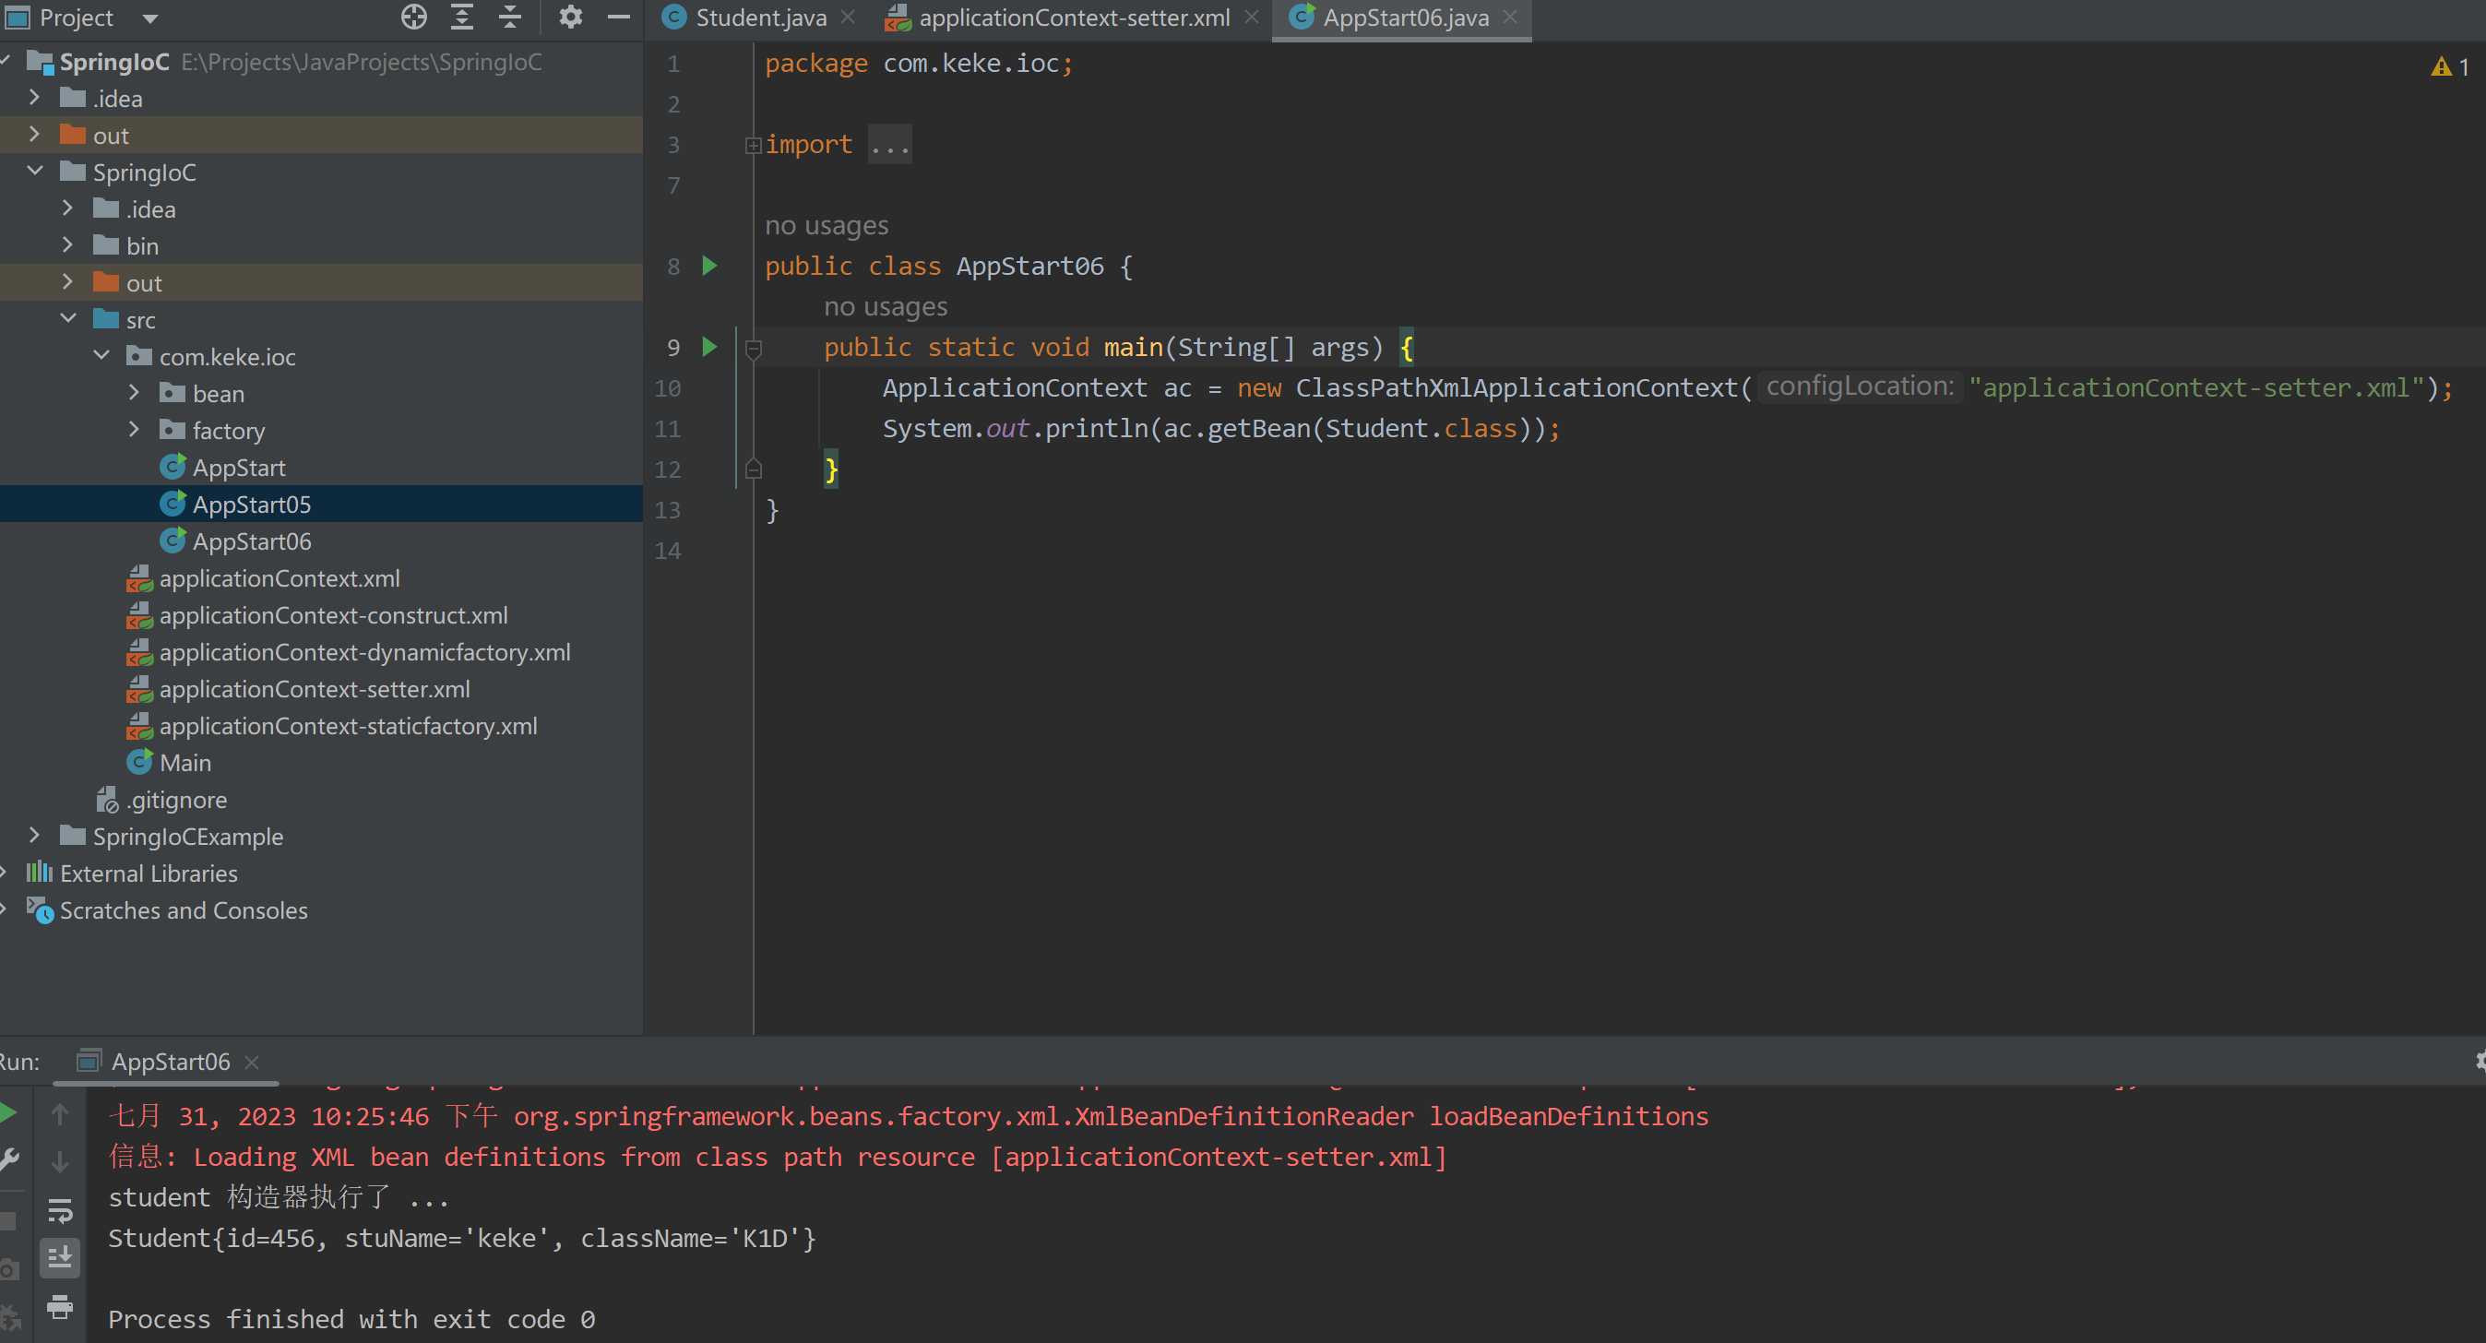Toggle the import statements fold marker

pyautogui.click(x=753, y=146)
